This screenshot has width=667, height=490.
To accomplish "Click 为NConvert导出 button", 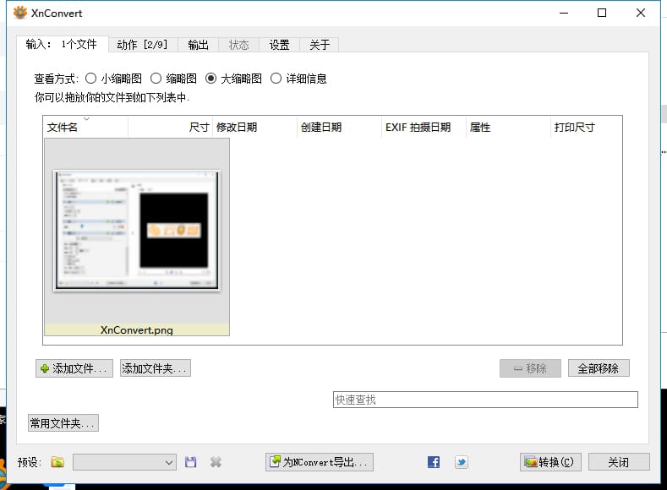I will coord(320,462).
